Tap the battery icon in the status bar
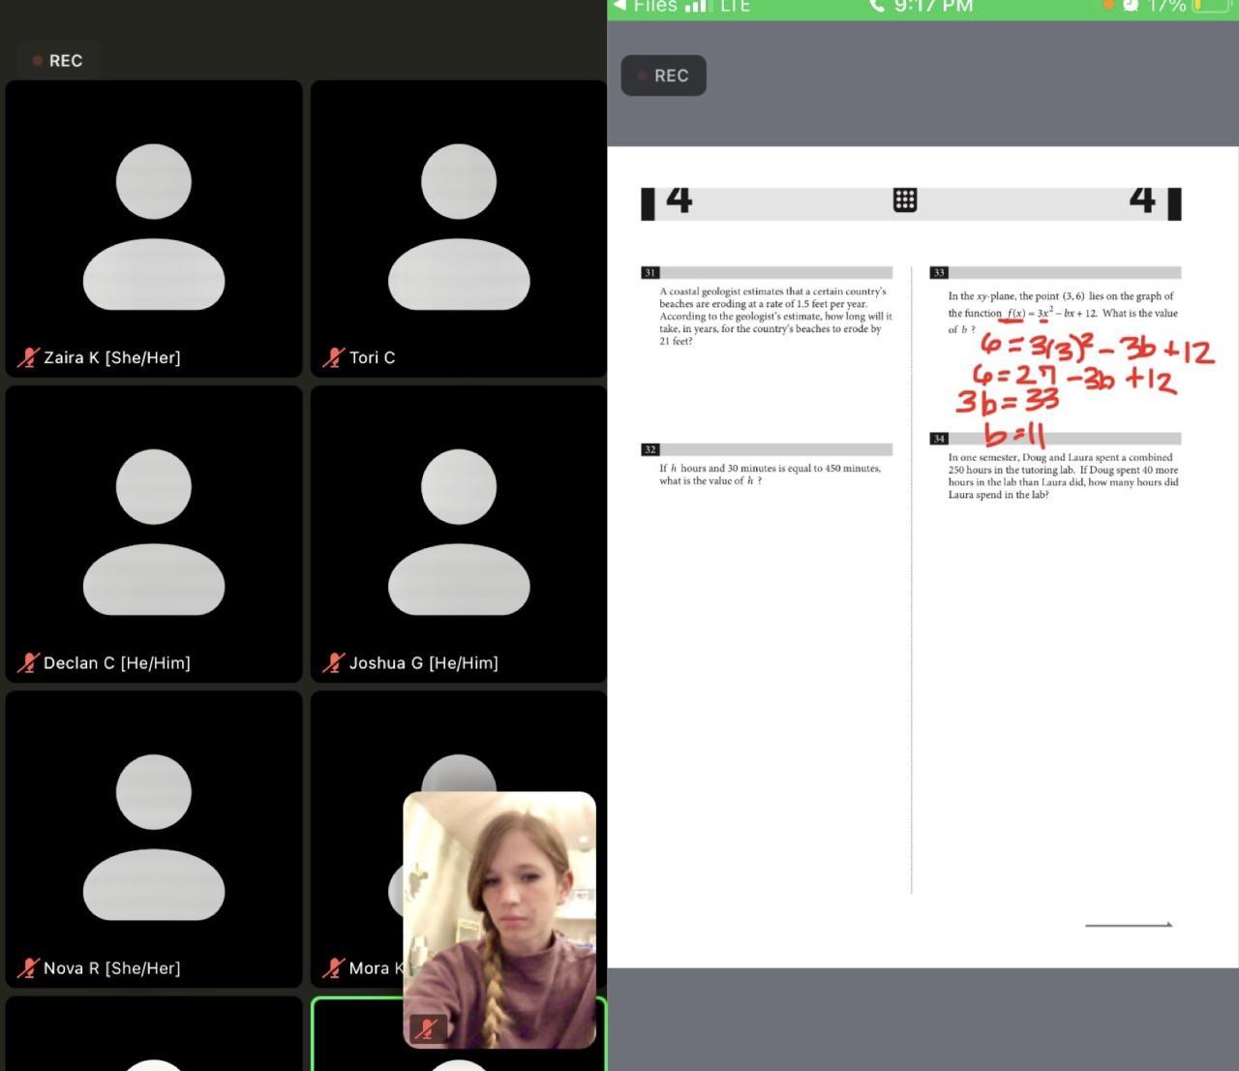This screenshot has height=1071, width=1239. click(x=1210, y=6)
